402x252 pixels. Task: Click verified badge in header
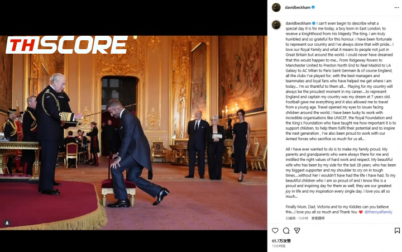coord(313,7)
